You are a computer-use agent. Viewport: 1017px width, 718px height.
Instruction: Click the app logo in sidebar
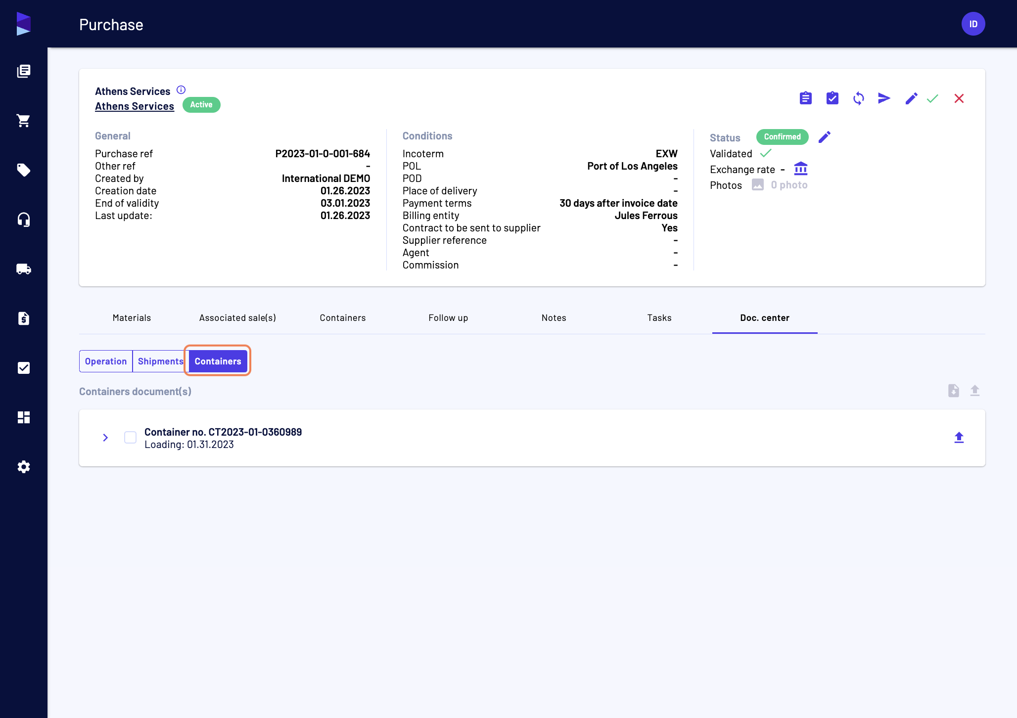point(23,24)
